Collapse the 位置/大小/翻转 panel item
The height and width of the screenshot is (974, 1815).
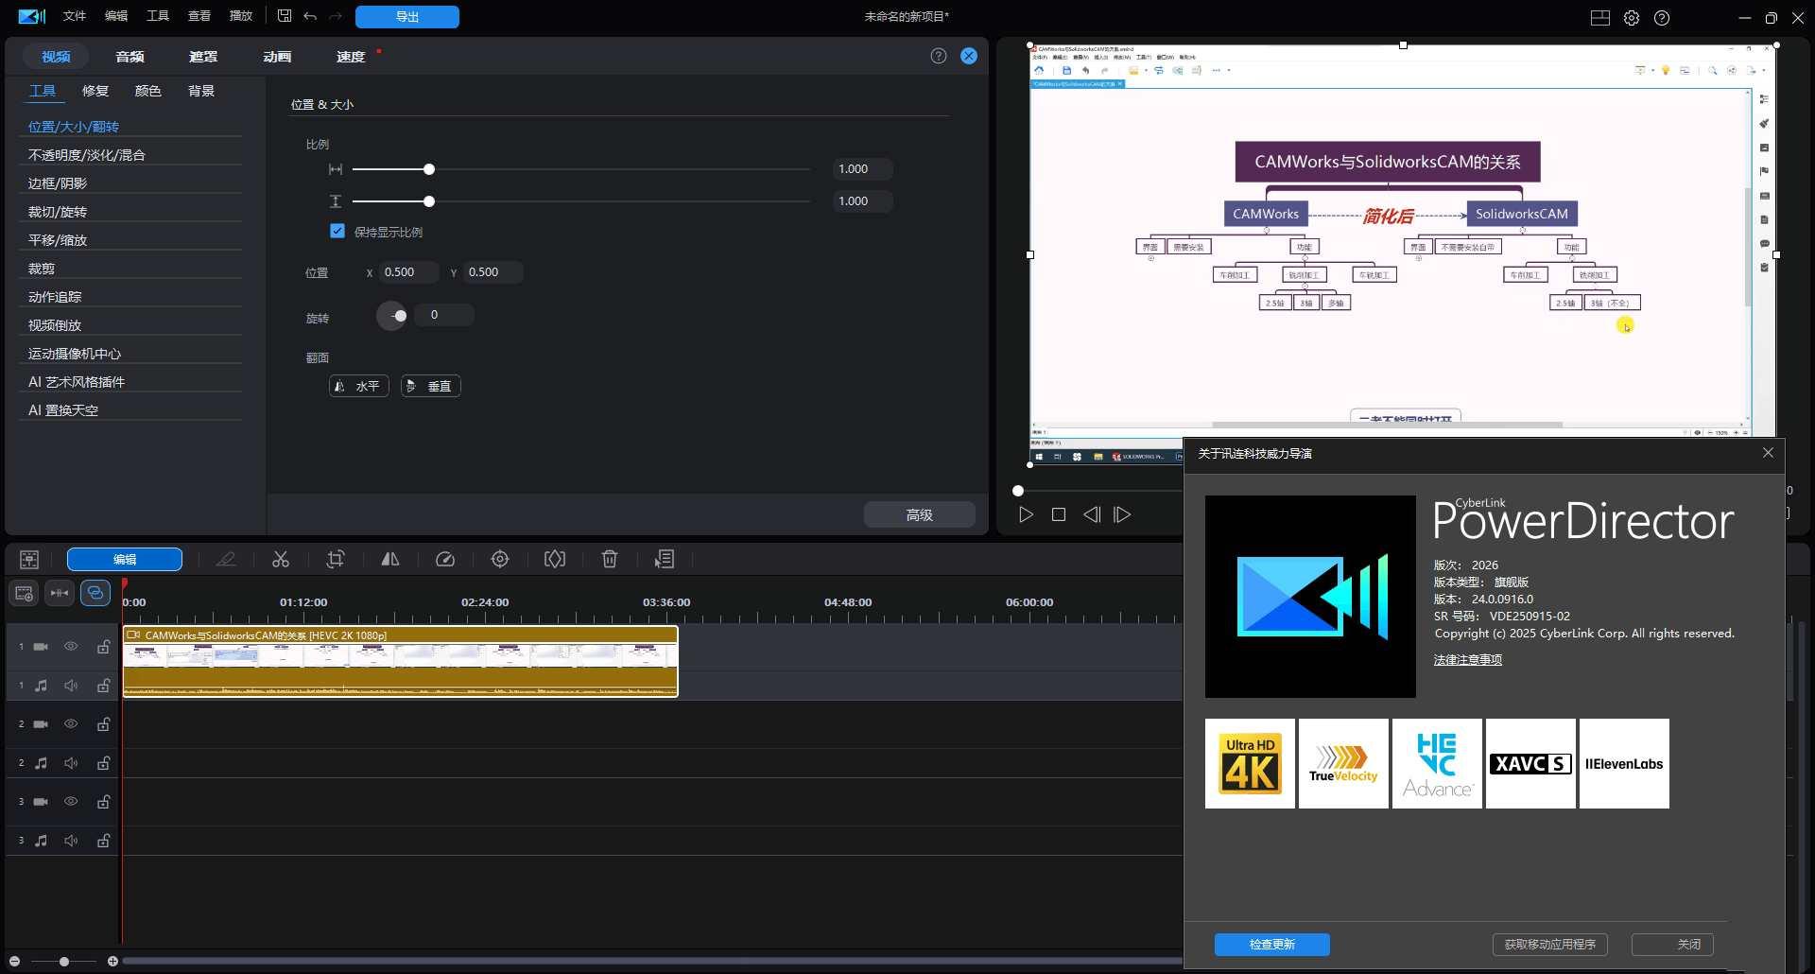click(x=73, y=126)
